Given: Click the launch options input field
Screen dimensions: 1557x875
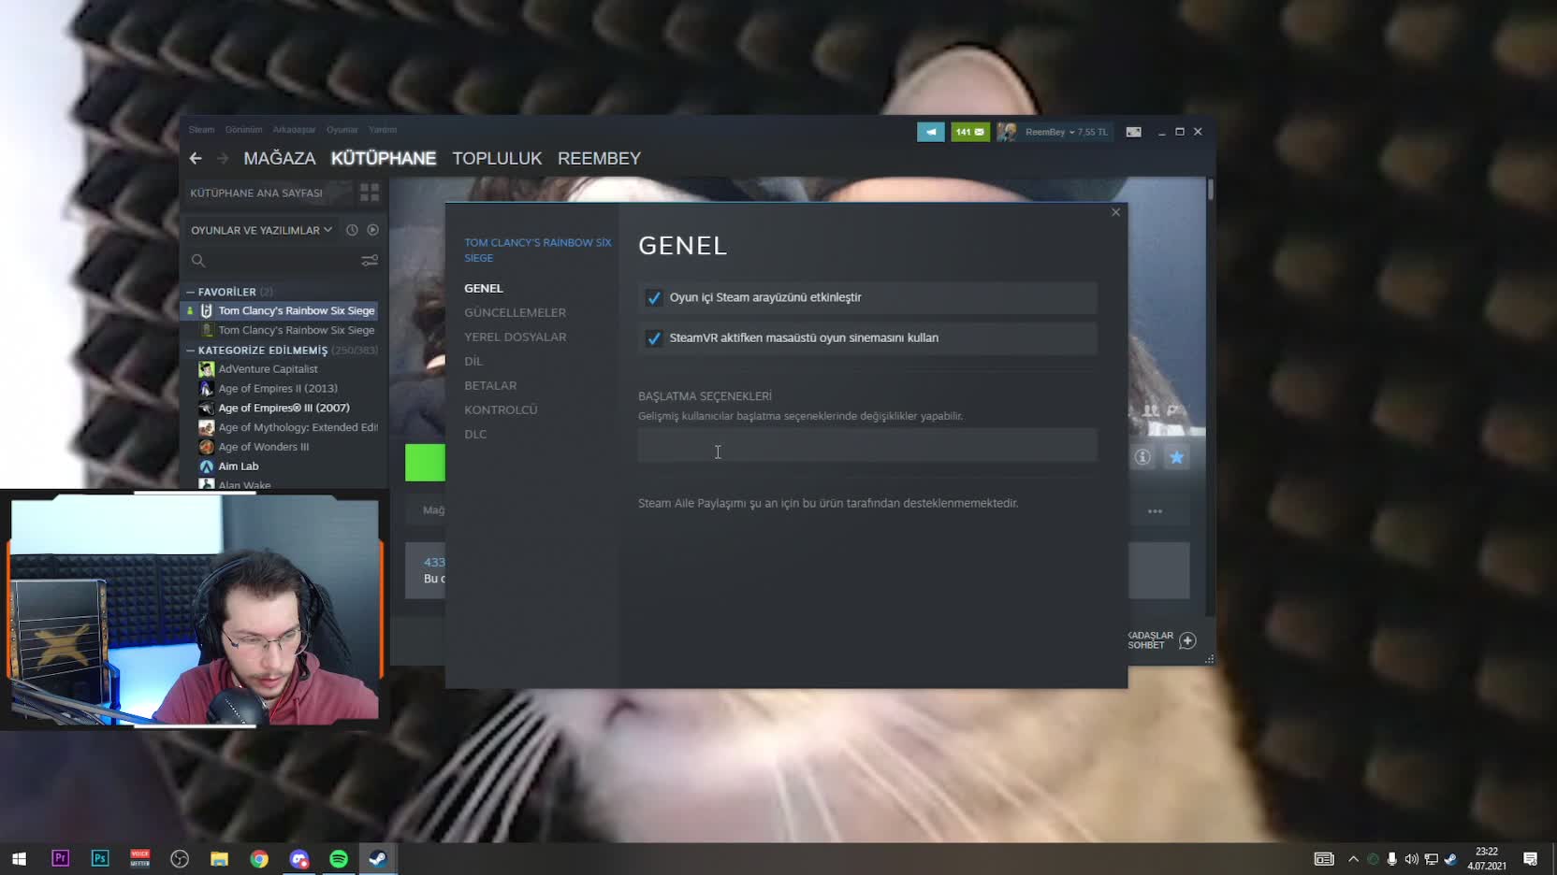Looking at the screenshot, I should click(x=867, y=445).
